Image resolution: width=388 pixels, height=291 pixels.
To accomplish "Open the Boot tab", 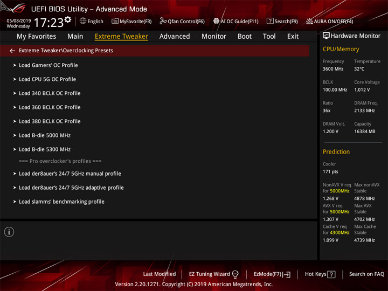I will pyautogui.click(x=245, y=37).
